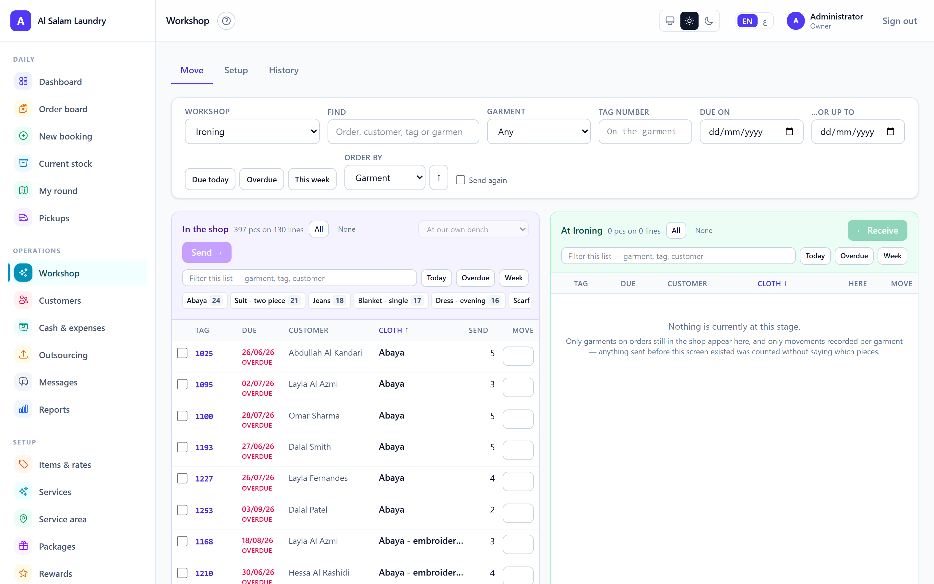This screenshot has height=584, width=934.
Task: Click the Sign out link
Action: coord(899,21)
